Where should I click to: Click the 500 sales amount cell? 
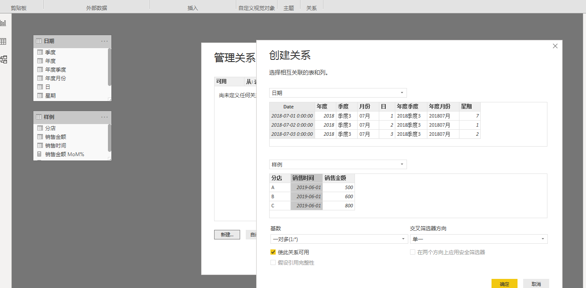point(339,187)
